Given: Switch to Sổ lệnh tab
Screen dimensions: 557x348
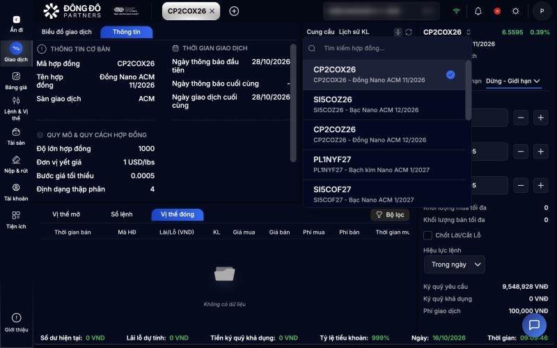Looking at the screenshot, I should (121, 214).
